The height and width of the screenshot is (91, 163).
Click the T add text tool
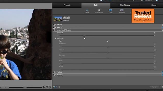coord(47,87)
